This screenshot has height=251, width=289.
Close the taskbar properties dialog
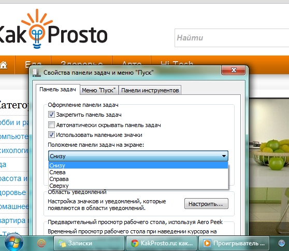[234, 70]
